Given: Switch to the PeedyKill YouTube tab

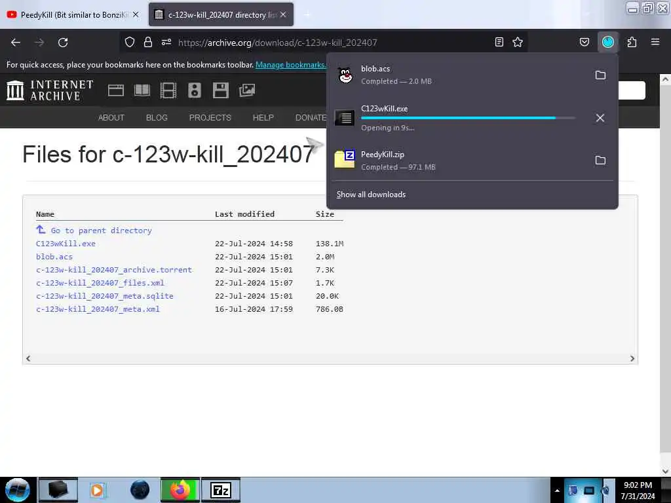Looking at the screenshot, I should pyautogui.click(x=73, y=14).
